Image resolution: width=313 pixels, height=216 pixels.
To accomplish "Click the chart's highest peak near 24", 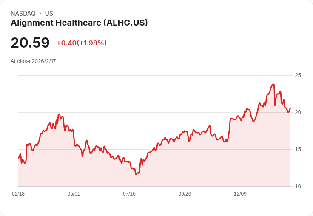I will (x=273, y=84).
